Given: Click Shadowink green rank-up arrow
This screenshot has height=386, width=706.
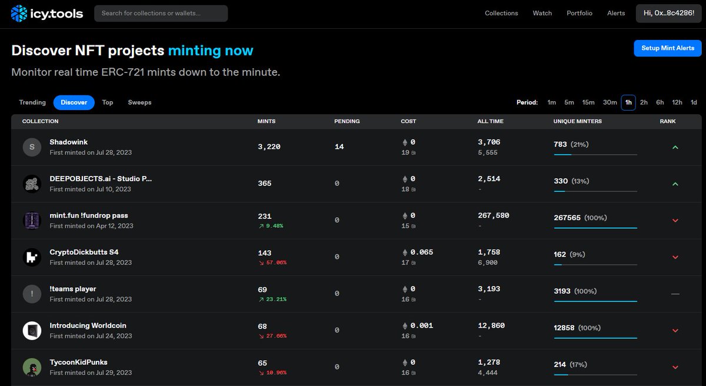Looking at the screenshot, I should 675,147.
